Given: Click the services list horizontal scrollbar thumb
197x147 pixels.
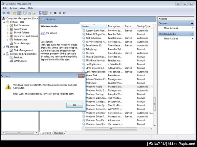Looking at the screenshot, I should point(111,129).
